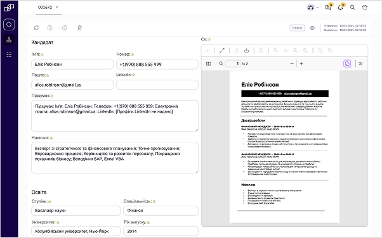Screen dimensions: 382x238
Task: Click the global search magnifier in header
Action: [353, 8]
